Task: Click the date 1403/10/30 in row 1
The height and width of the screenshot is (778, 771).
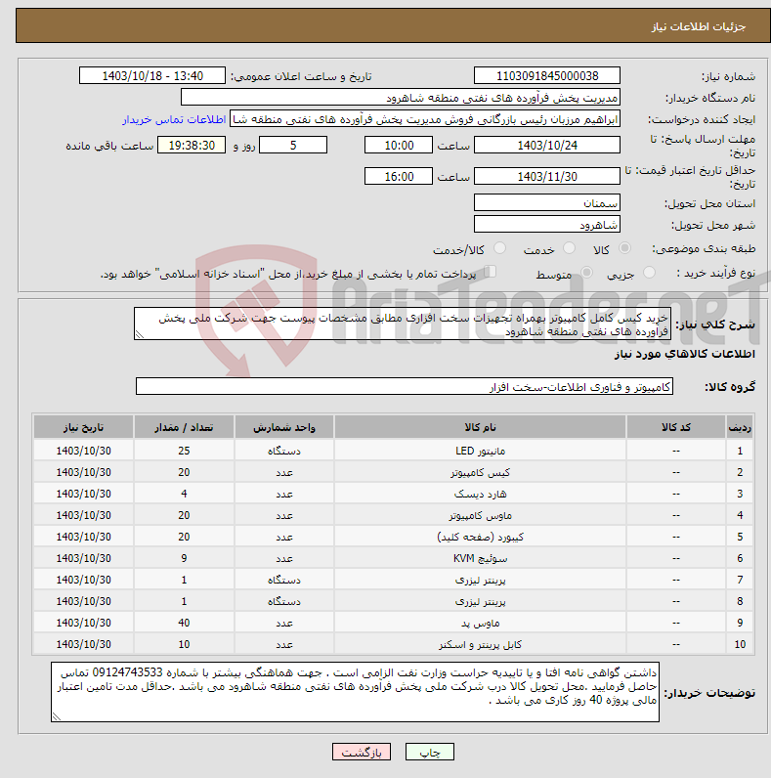Action: [x=83, y=451]
